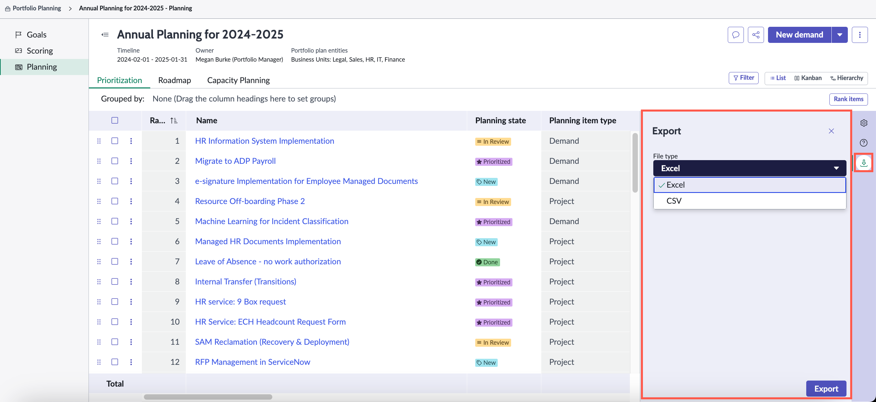This screenshot has width=876, height=402.
Task: Open the File type Excel dropdown
Action: coord(750,168)
